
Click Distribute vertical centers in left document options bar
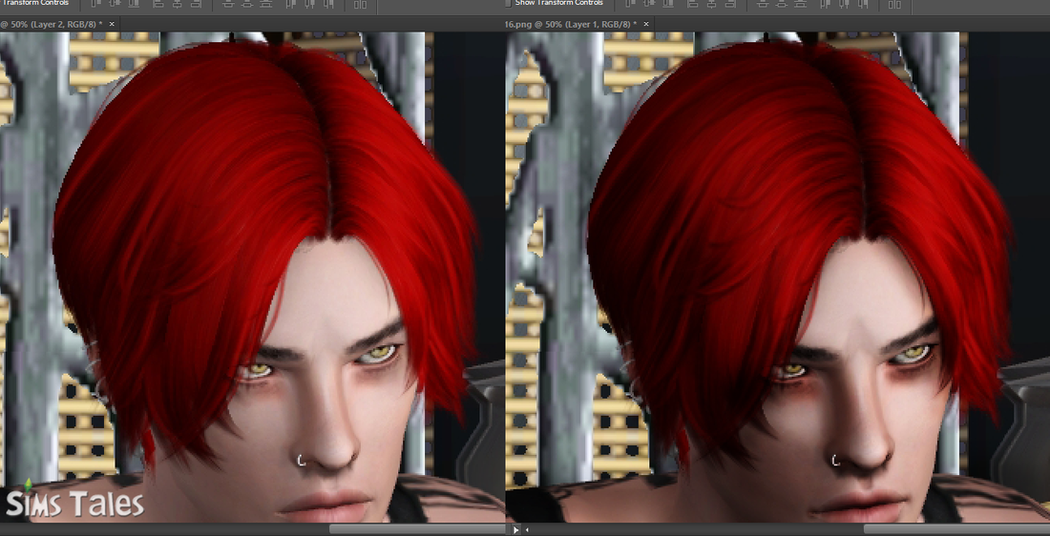[246, 4]
